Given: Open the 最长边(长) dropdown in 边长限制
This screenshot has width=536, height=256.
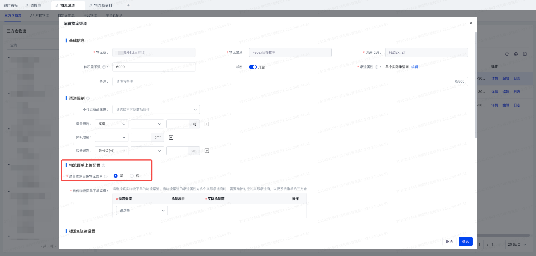Looking at the screenshot, I should (112, 151).
